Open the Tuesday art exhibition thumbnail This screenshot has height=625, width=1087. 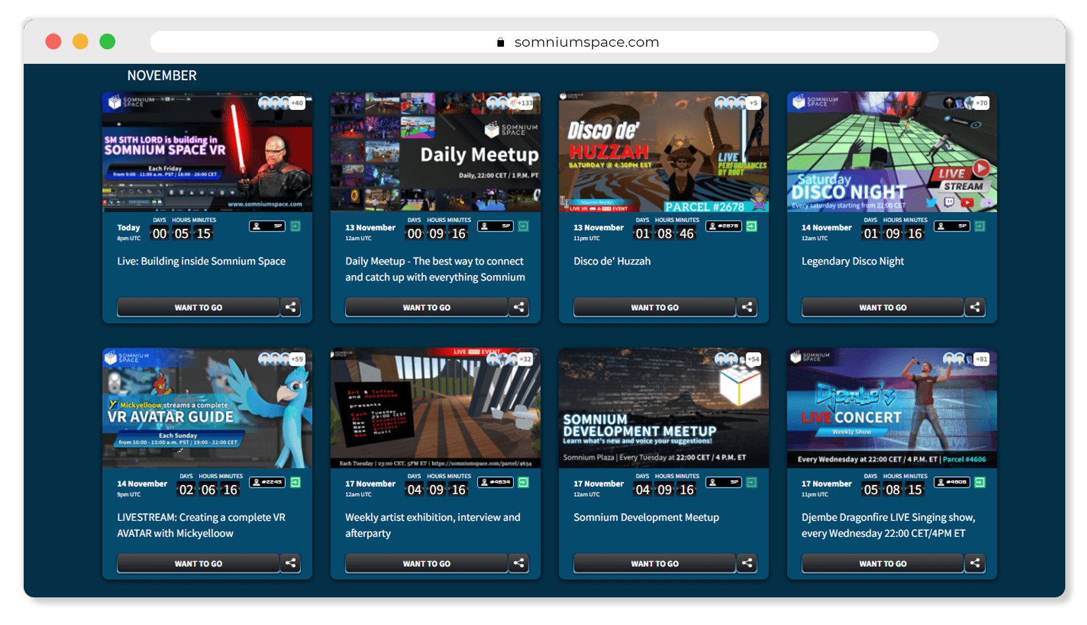(435, 408)
